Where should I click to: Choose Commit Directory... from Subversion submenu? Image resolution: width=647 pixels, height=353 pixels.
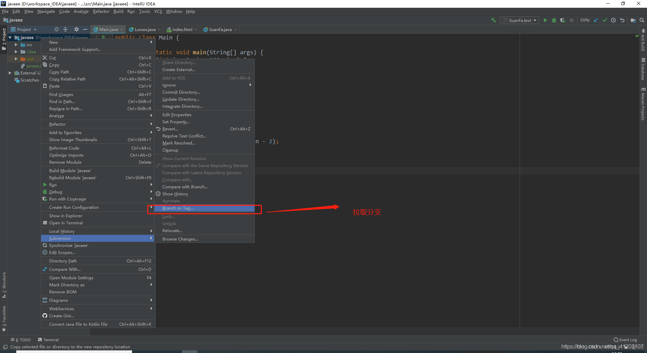[205, 92]
